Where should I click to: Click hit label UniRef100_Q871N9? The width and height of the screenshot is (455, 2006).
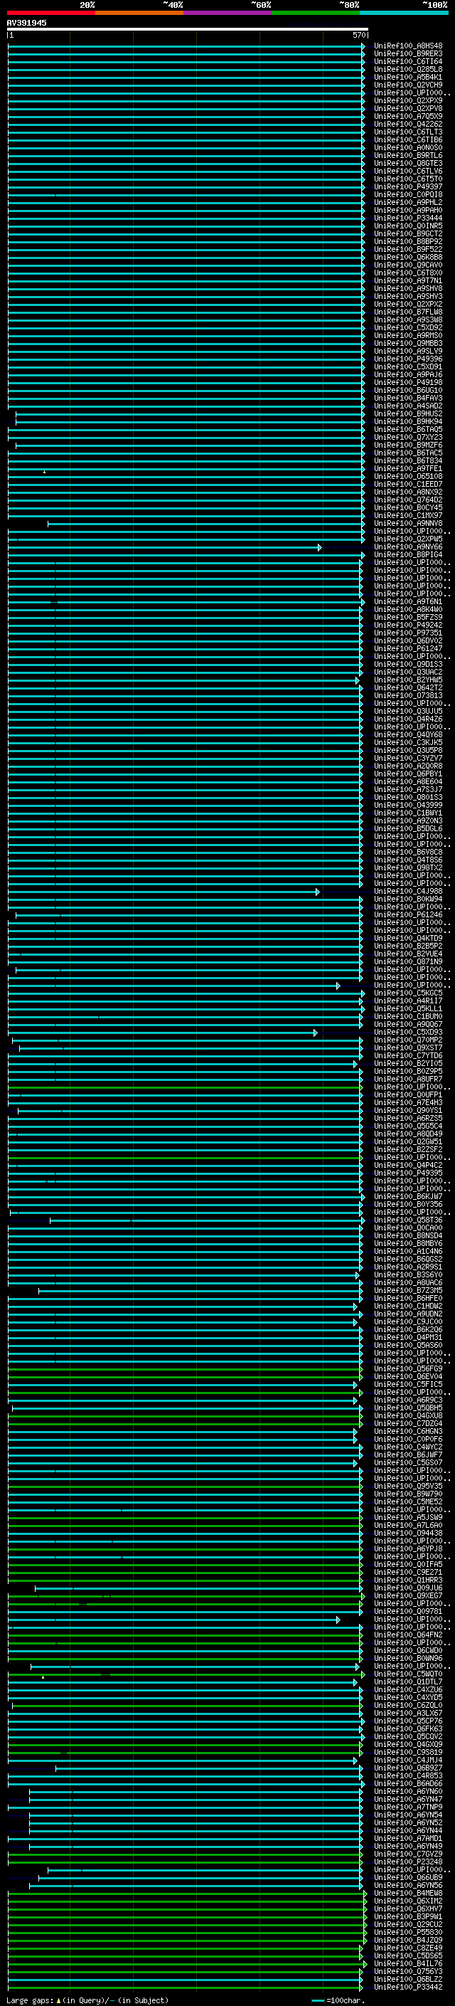[407, 962]
